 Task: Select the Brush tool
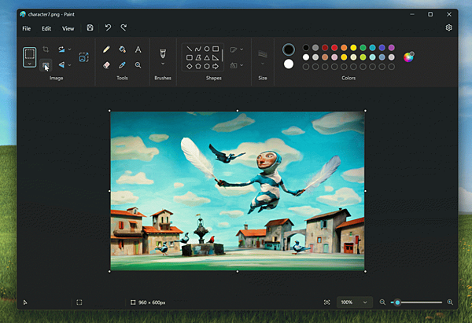(x=163, y=53)
